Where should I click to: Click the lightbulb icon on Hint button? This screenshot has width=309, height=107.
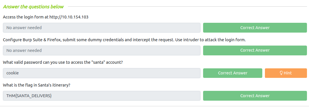point(281,73)
